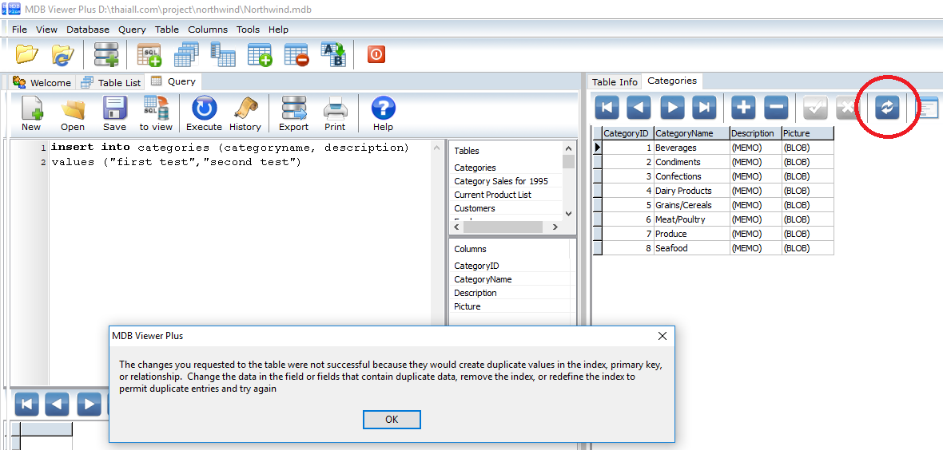
Task: Select 'Customers' in Tables list
Action: tap(475, 208)
